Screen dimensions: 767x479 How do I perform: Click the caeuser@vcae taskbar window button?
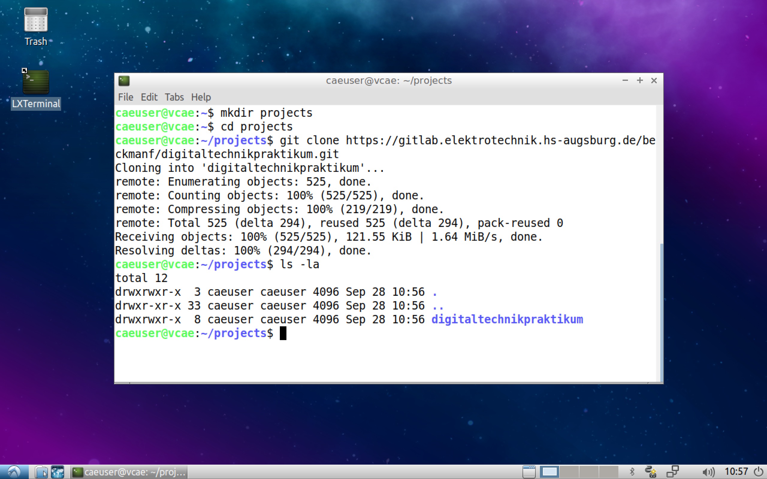coord(129,472)
